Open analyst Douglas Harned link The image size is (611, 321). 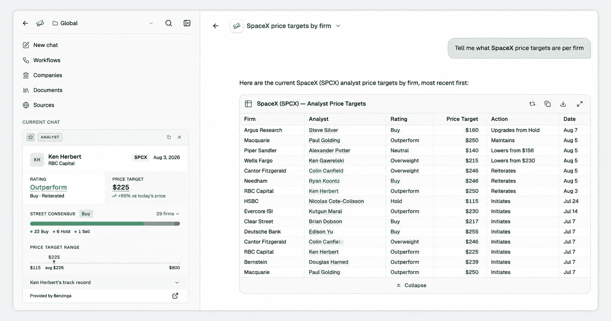click(328, 262)
